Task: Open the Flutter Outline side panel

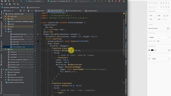Action: (x=126, y=33)
